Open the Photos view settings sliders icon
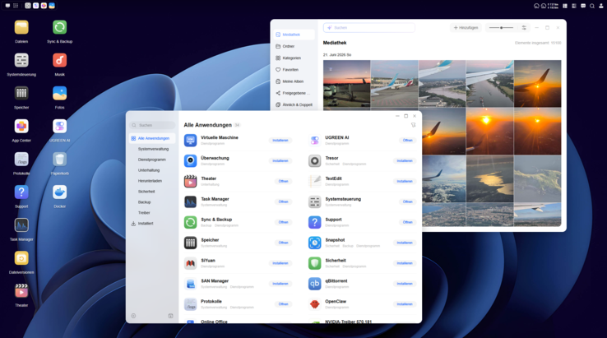 pos(524,27)
